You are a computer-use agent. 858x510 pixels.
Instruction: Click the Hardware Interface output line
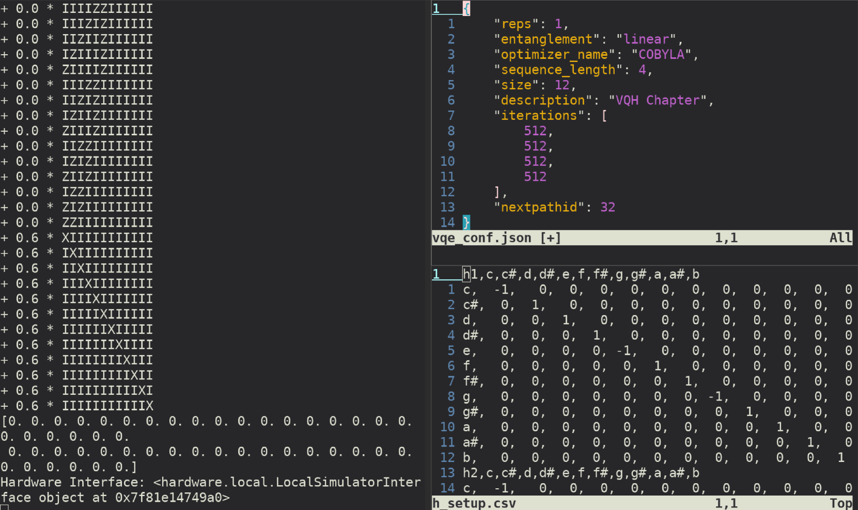[210, 483]
